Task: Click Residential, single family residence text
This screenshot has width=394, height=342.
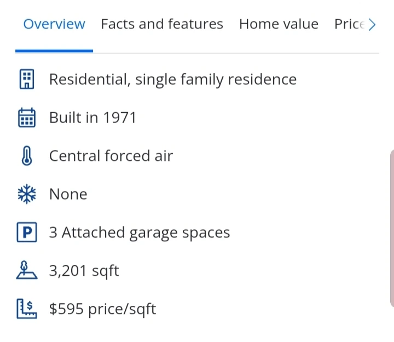Action: [x=173, y=79]
